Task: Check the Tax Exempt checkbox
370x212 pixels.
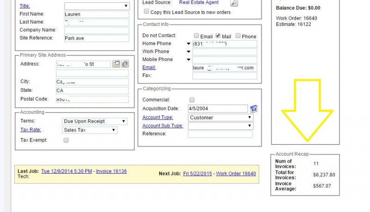Action: 66,140
